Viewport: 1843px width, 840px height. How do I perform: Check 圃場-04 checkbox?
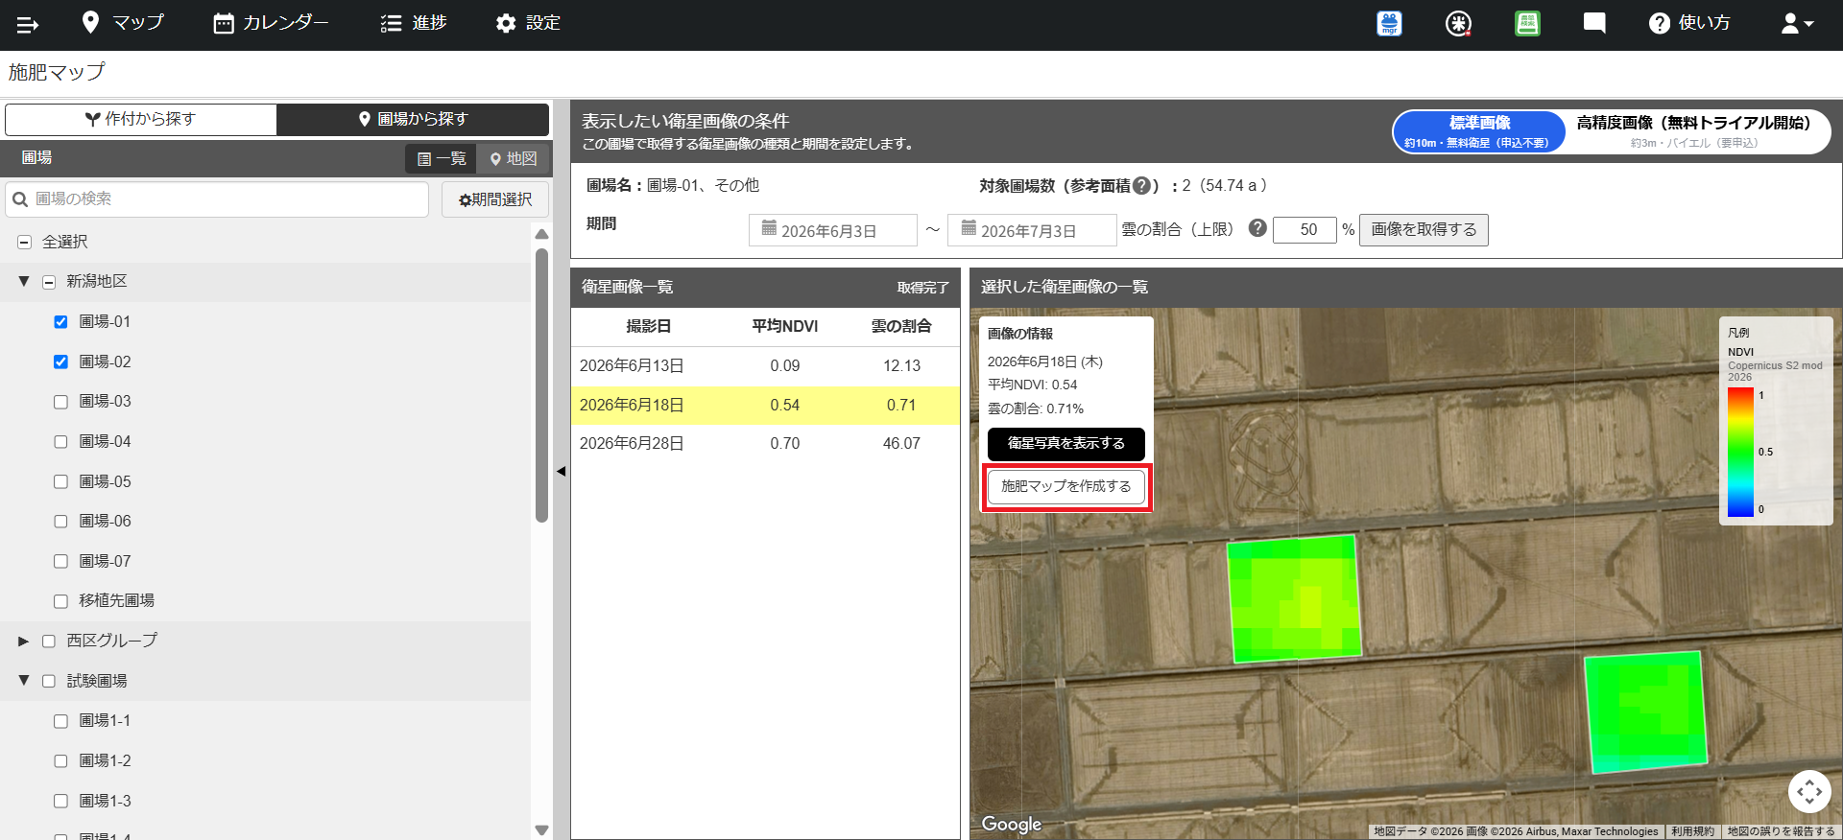pos(60,442)
